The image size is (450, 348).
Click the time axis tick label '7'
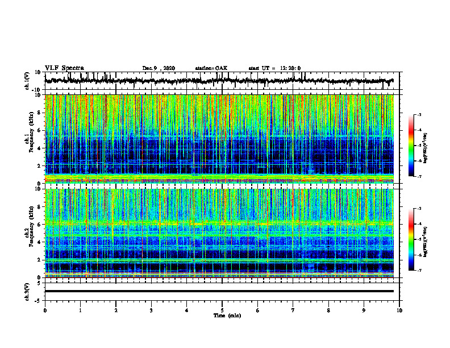pos(293,310)
